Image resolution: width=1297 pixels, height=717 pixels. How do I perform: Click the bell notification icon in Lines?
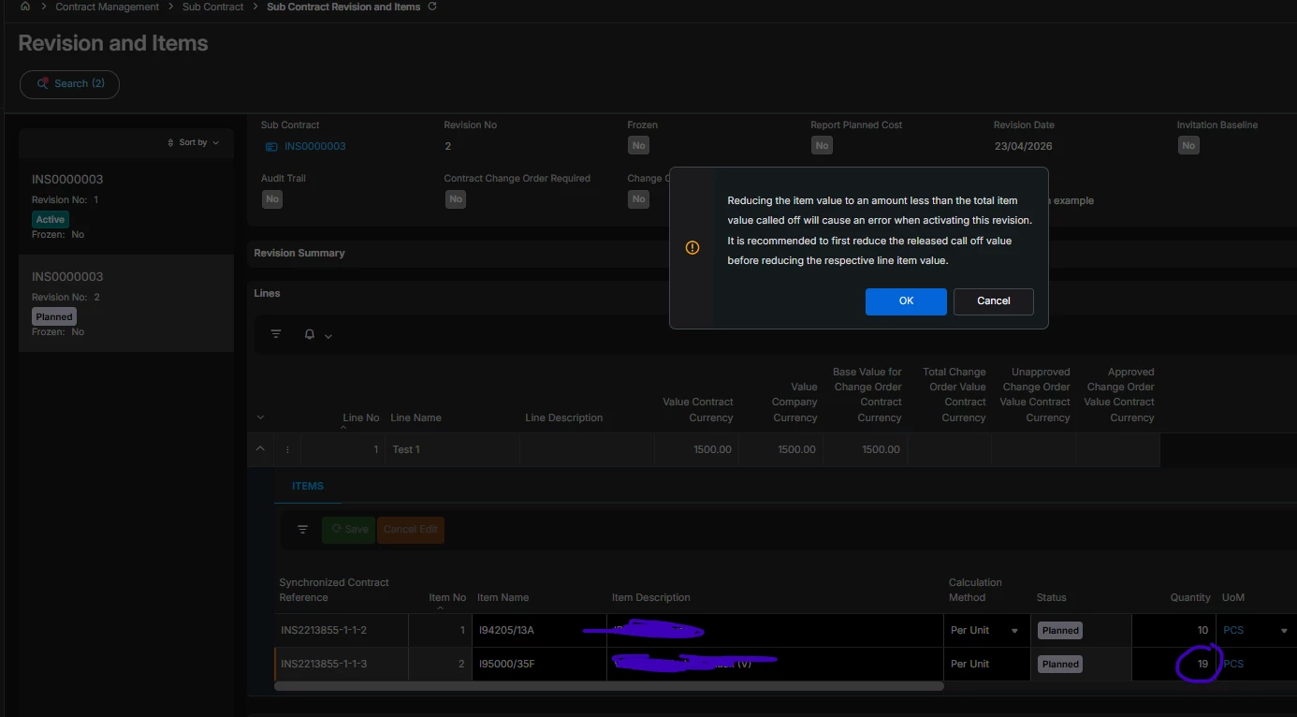[310, 334]
